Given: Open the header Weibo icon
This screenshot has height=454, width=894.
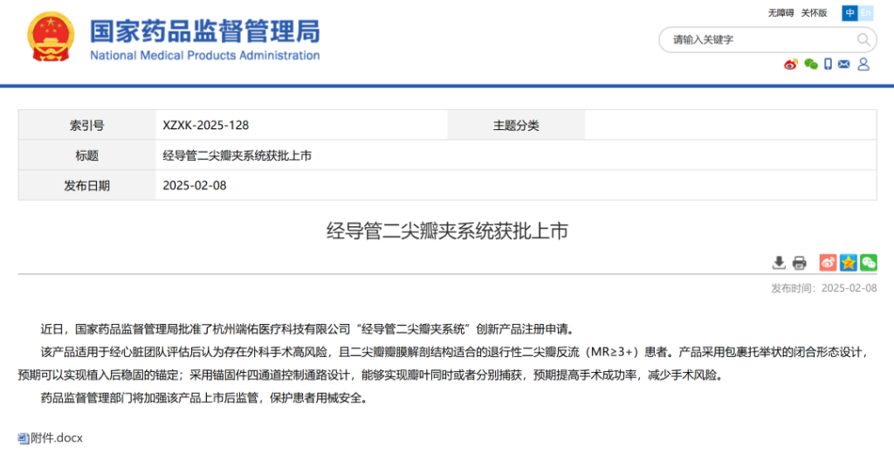Looking at the screenshot, I should pyautogui.click(x=791, y=65).
